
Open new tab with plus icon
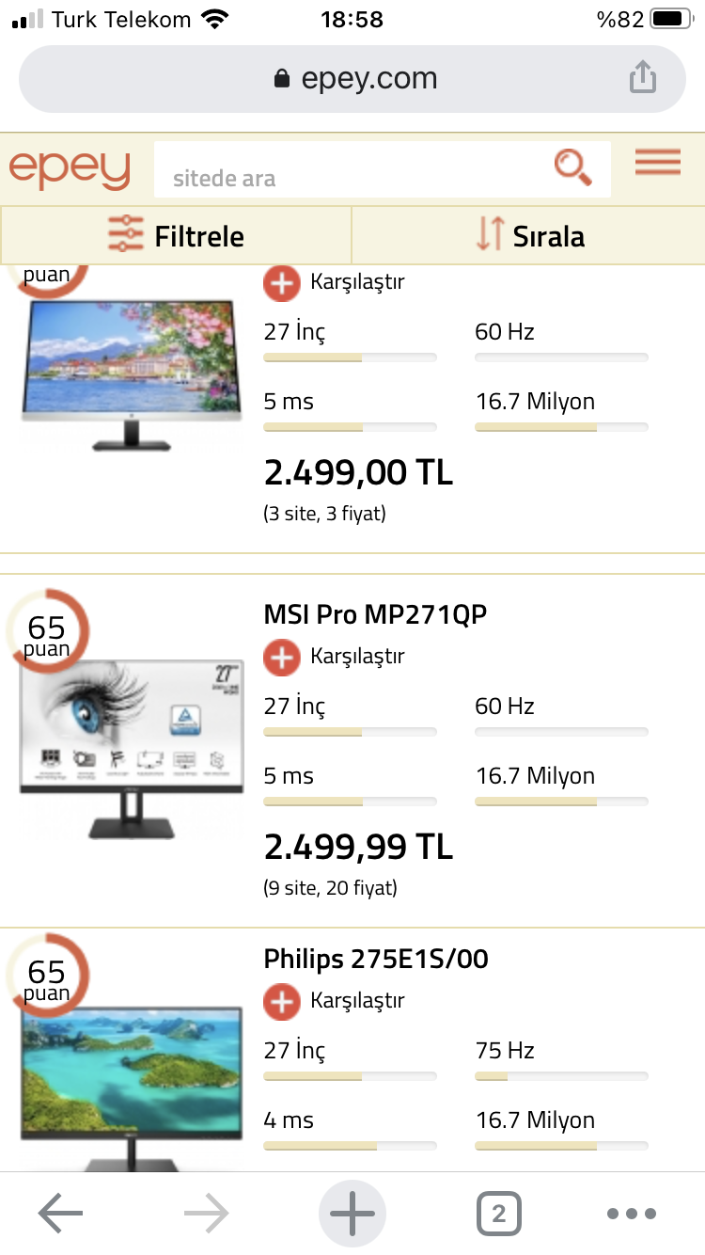click(352, 1214)
